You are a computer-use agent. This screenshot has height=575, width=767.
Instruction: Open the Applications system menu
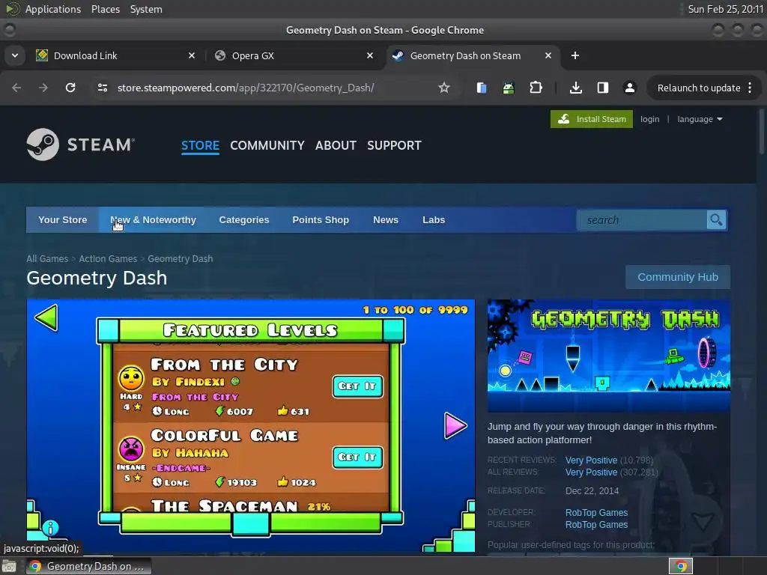pyautogui.click(x=53, y=9)
